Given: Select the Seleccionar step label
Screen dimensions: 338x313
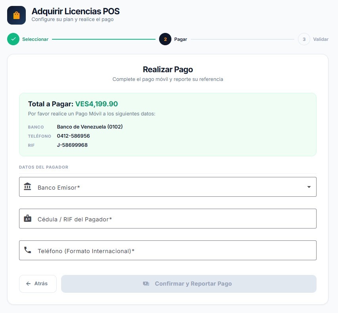Looking at the screenshot, I should pos(36,39).
